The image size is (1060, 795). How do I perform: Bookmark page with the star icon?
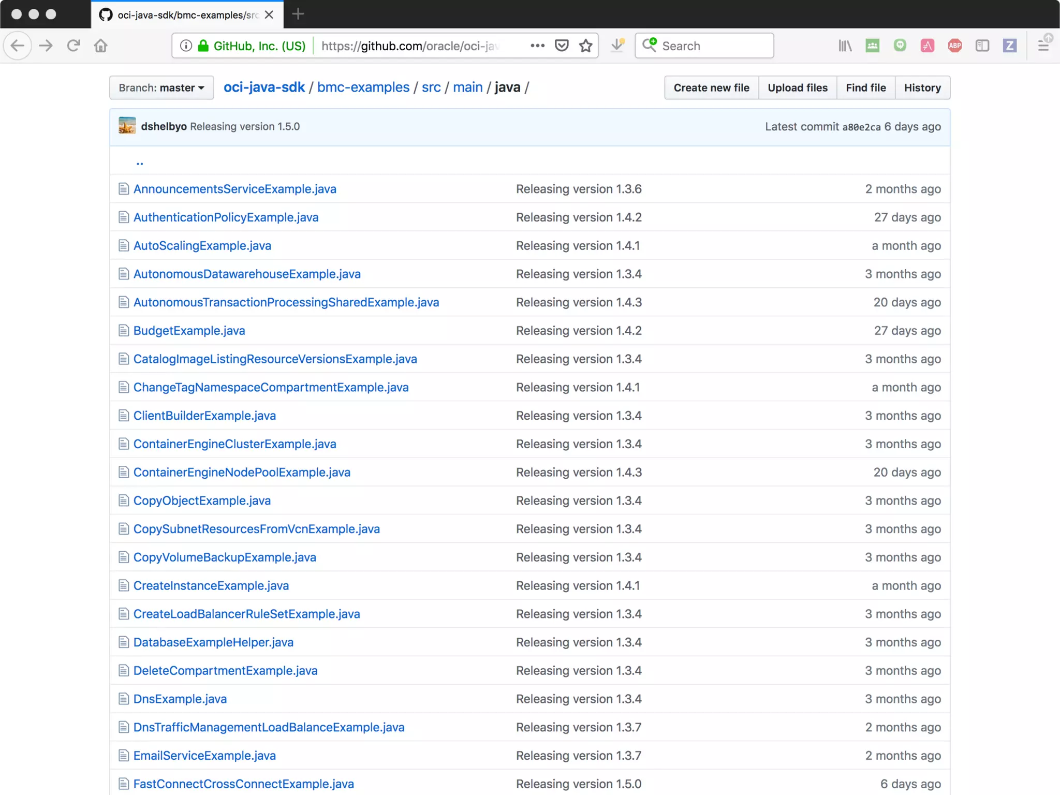pyautogui.click(x=585, y=46)
